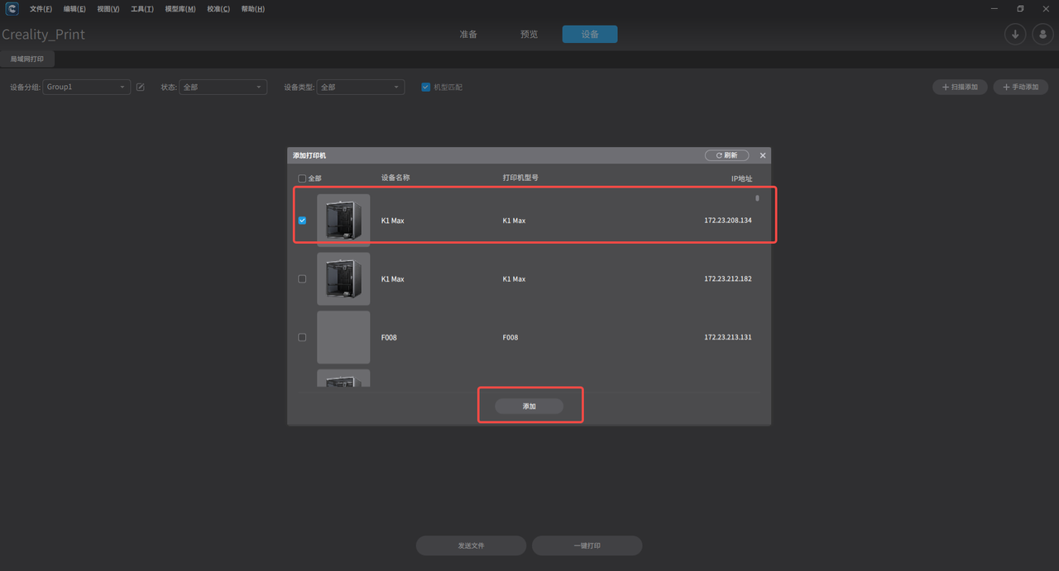1059x571 pixels.
Task: Click the blank F008 printer thumbnail
Action: 343,337
